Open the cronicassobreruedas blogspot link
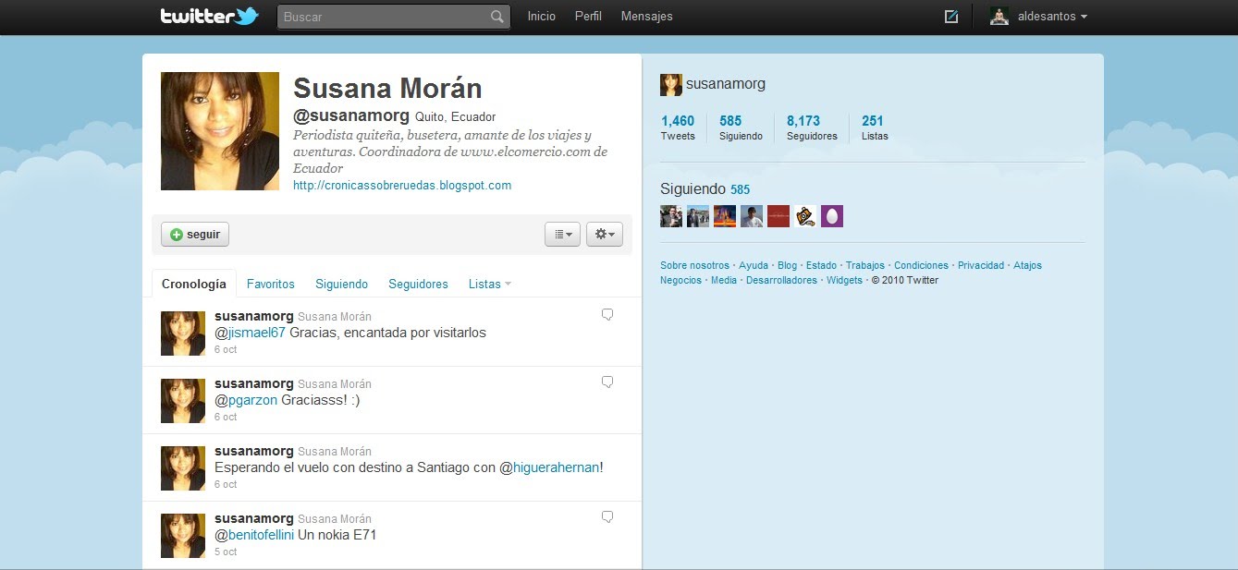Screen dimensions: 1238x570 pos(402,186)
